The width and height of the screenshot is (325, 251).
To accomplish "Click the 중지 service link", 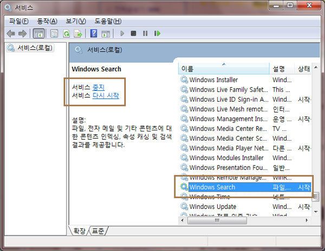I will (x=99, y=87).
